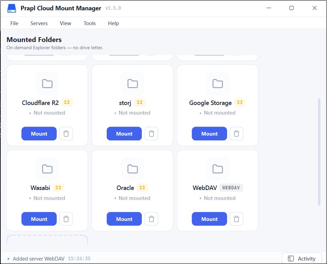Delete the Google Storage server with trash icon
The width and height of the screenshot is (327, 264).
point(236,134)
